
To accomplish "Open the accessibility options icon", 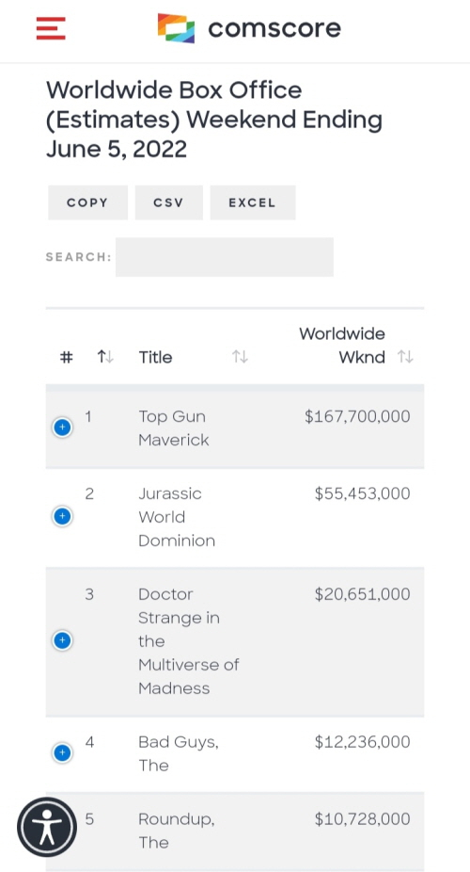I will coord(47,827).
